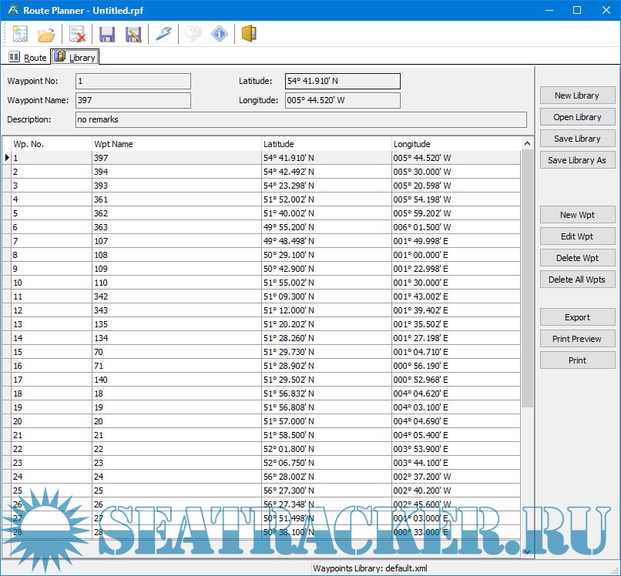Click the New Library button
The height and width of the screenshot is (576, 621).
pos(576,95)
